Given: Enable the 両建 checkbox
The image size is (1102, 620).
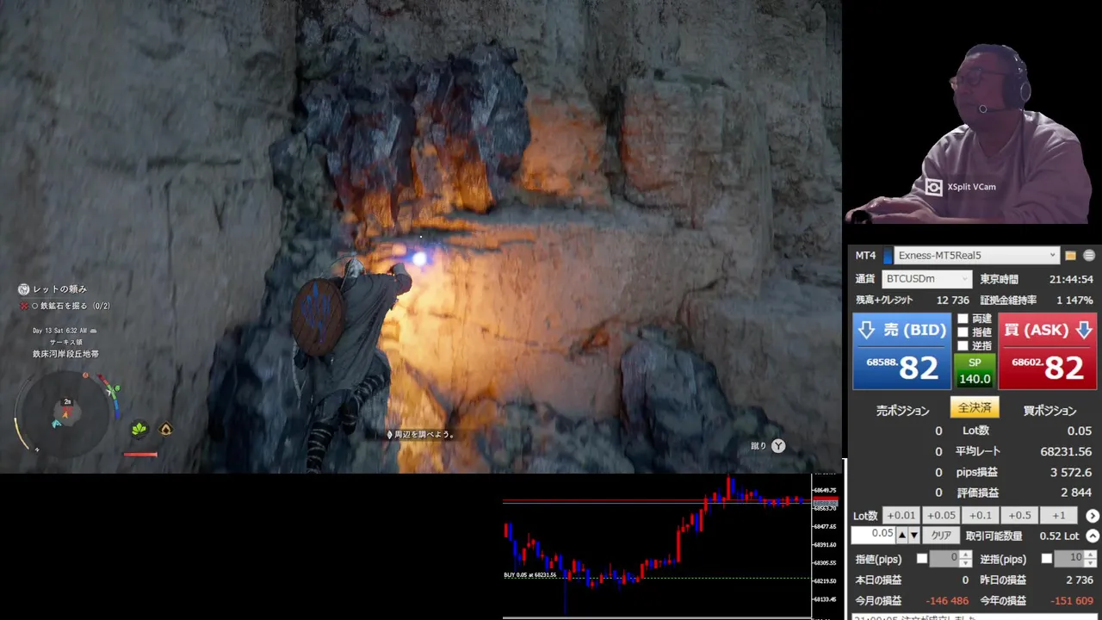Looking at the screenshot, I should [963, 319].
